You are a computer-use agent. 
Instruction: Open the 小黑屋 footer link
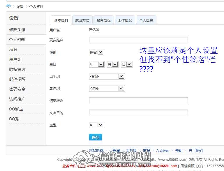(x=114, y=150)
